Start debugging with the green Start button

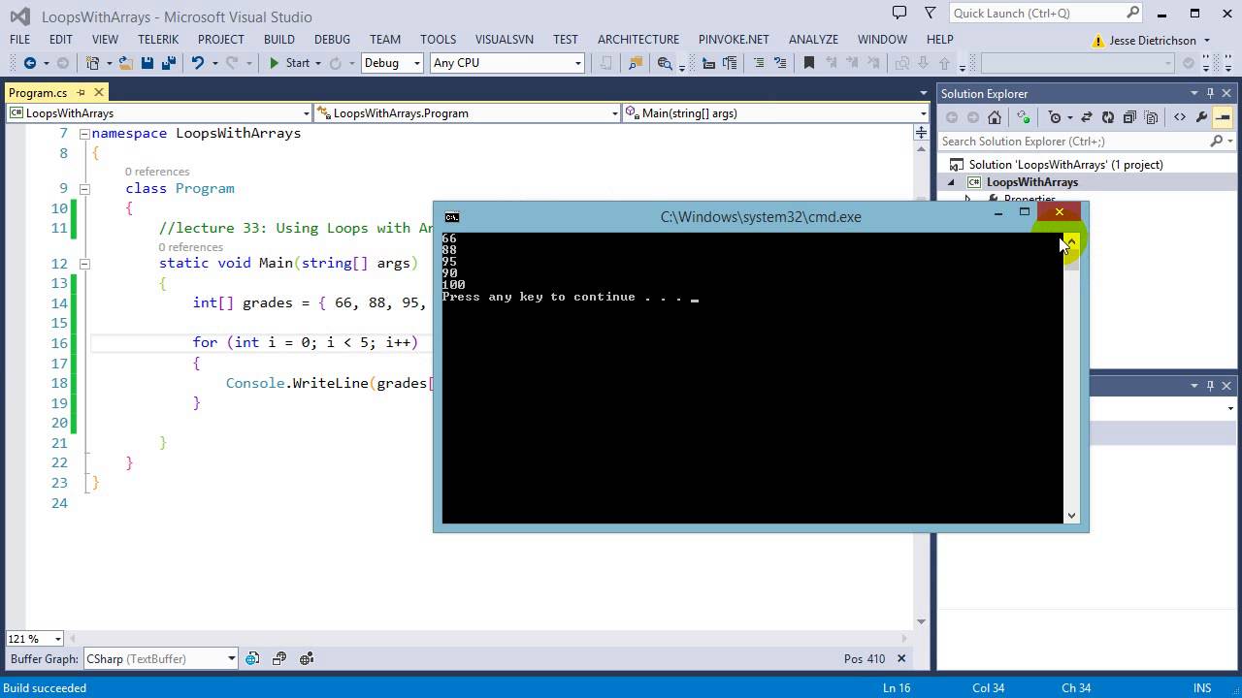click(289, 63)
